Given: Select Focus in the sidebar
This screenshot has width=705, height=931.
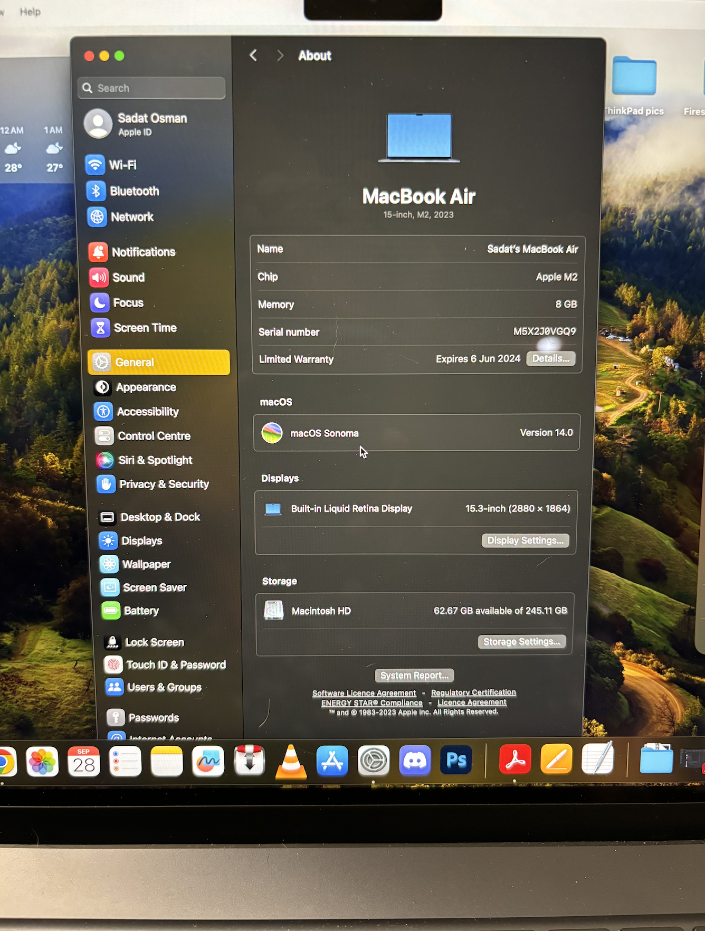Looking at the screenshot, I should click(117, 303).
